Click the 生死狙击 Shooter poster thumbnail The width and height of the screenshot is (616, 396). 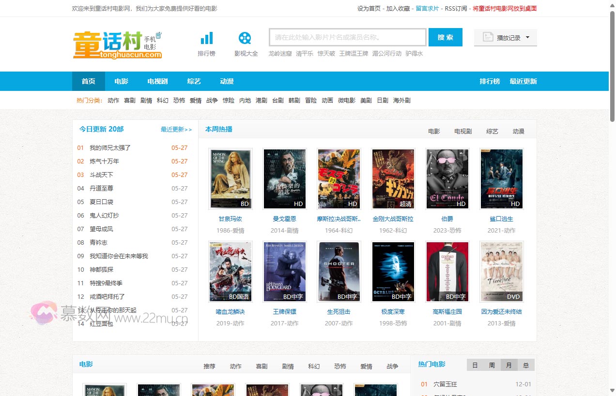(x=339, y=272)
